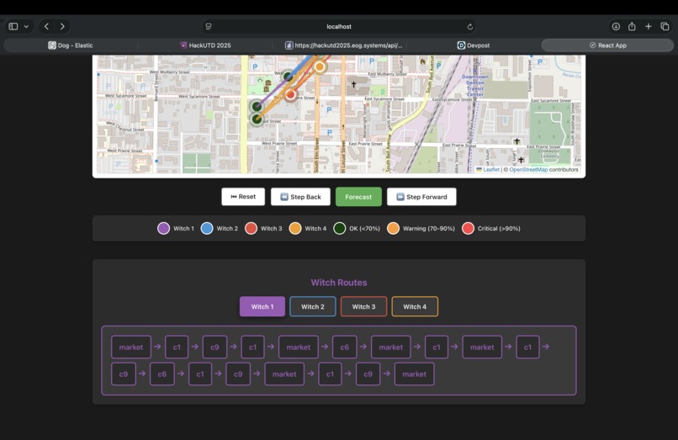Click the Warning (70-90%) legend label
The width and height of the screenshot is (678, 440).
[x=428, y=229]
